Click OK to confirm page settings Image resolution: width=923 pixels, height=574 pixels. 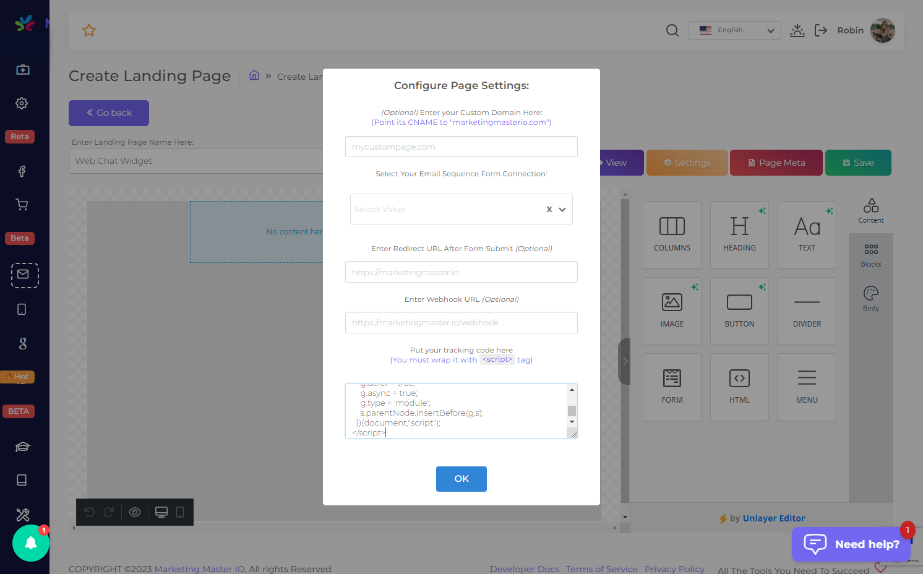click(x=461, y=479)
